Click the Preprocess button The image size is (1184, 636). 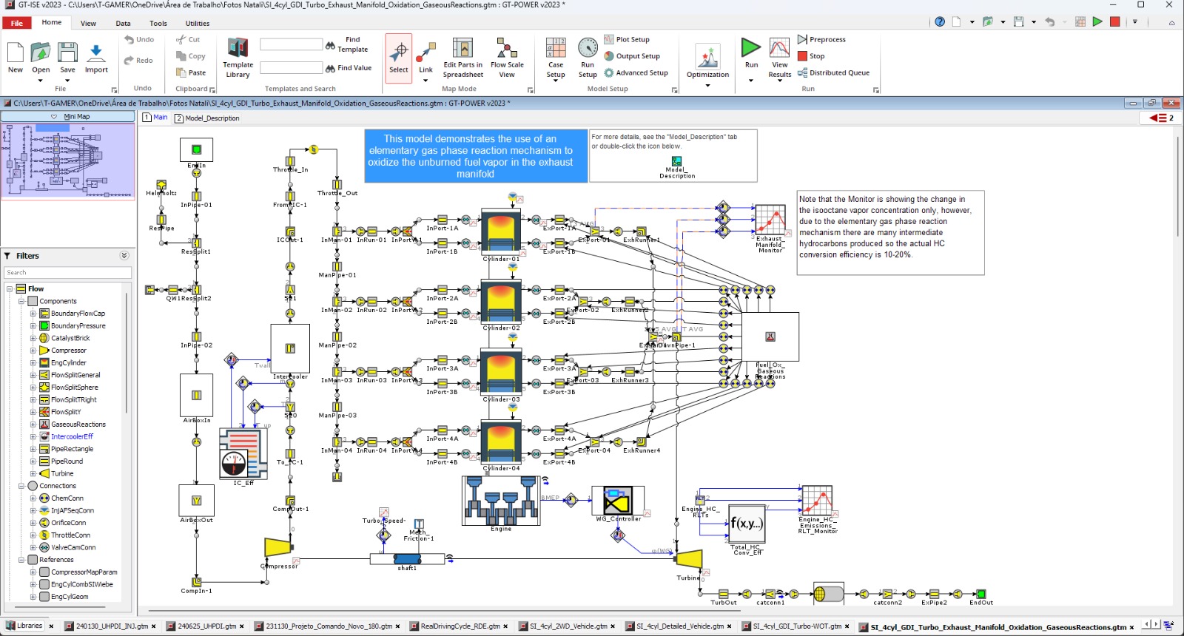(821, 39)
